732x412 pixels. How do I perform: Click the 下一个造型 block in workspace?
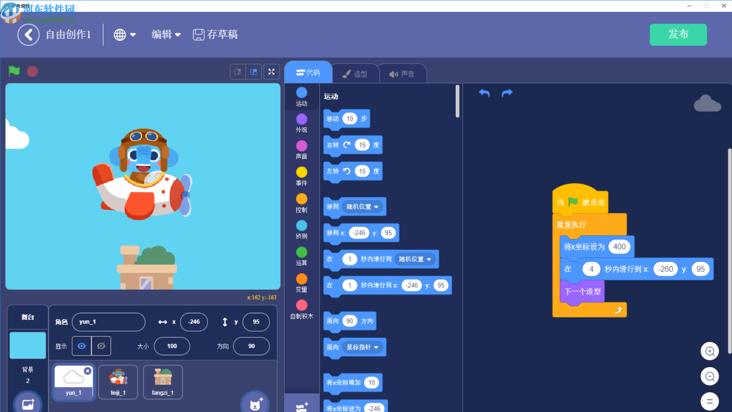click(582, 292)
